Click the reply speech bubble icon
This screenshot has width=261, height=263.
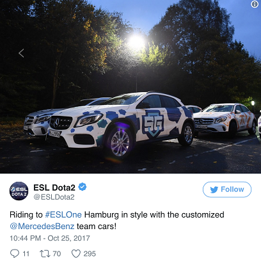(15, 253)
